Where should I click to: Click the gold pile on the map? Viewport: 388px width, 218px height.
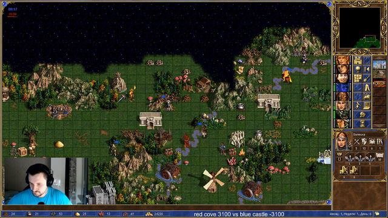pyautogui.click(x=59, y=144)
